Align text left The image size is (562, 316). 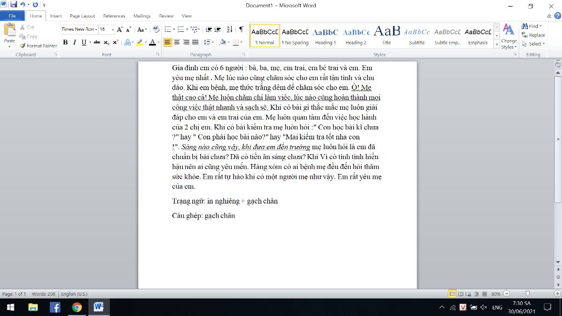point(167,42)
